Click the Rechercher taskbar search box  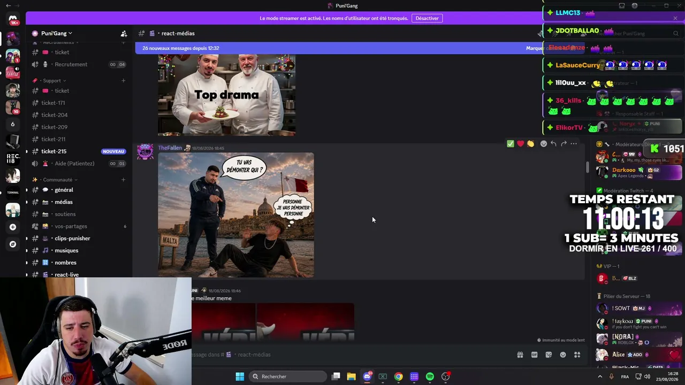point(288,376)
